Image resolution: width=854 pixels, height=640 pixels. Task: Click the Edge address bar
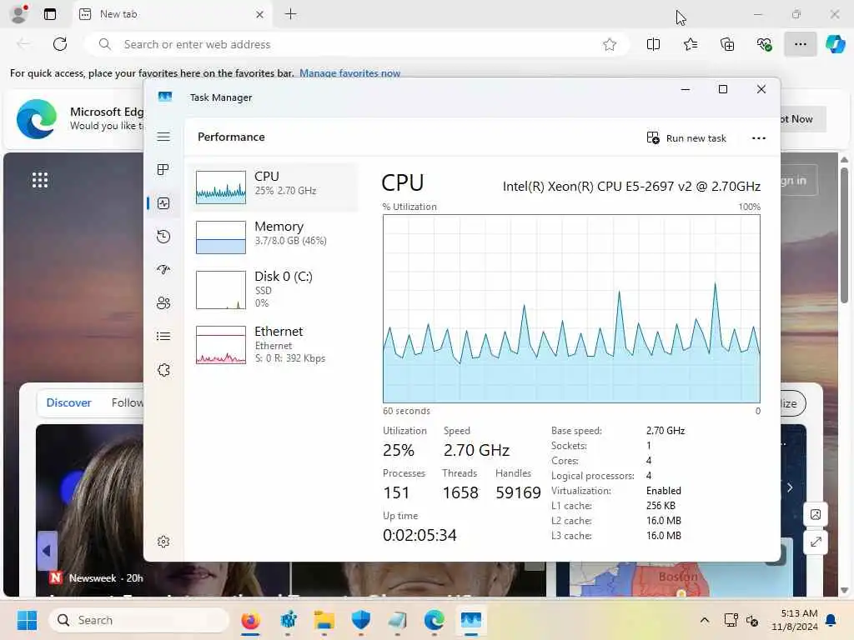356,44
